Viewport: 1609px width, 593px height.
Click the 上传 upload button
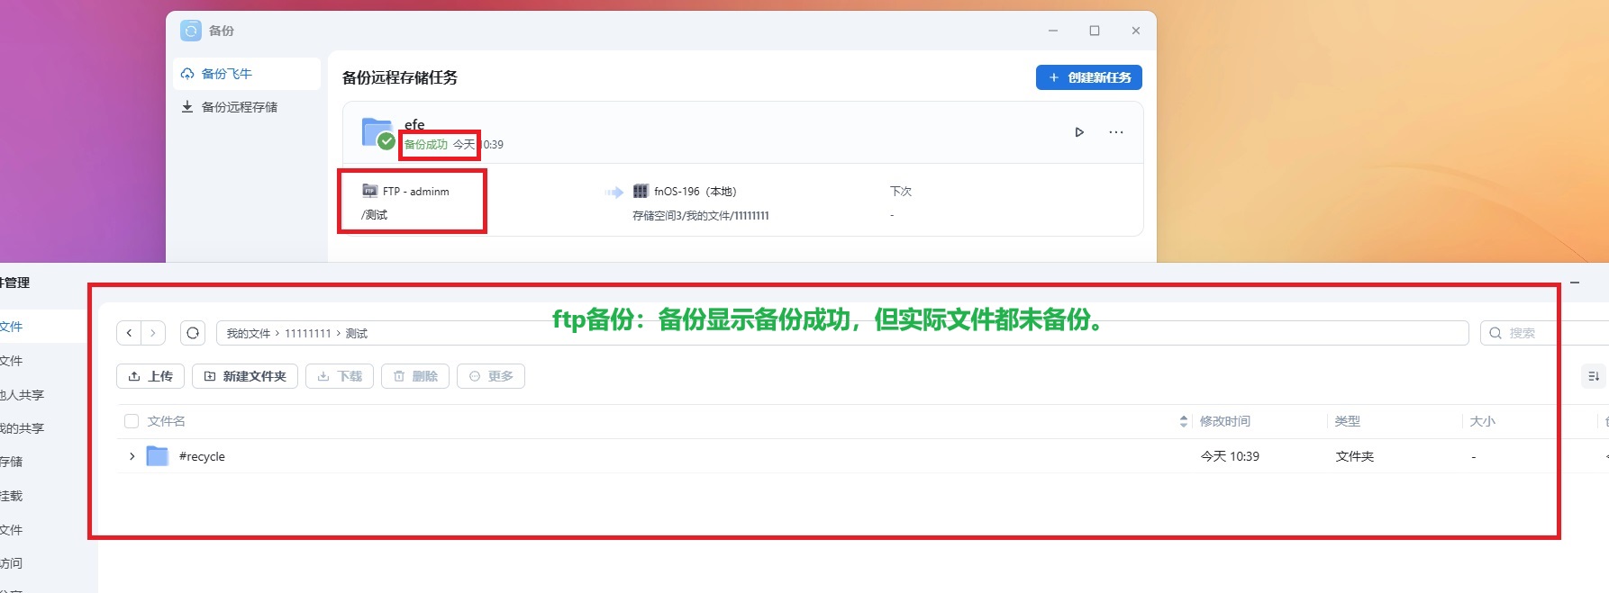pyautogui.click(x=150, y=376)
